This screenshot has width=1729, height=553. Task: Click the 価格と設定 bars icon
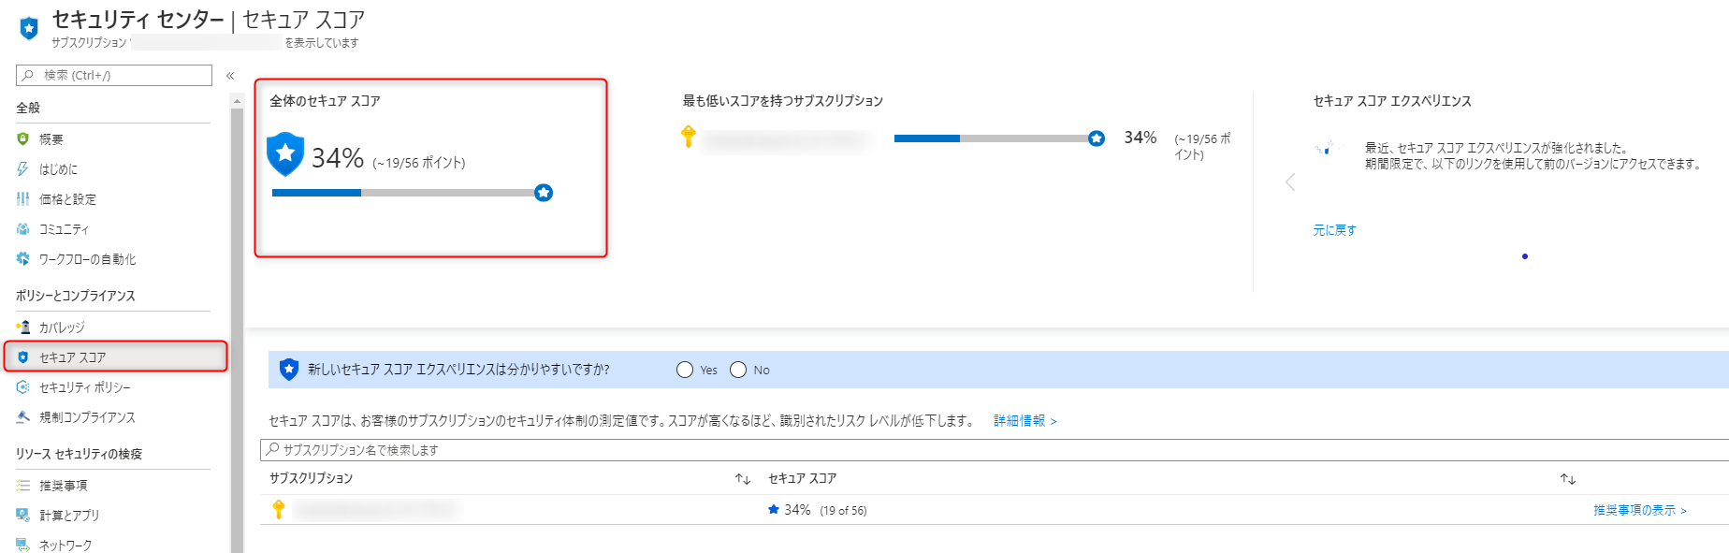23,198
